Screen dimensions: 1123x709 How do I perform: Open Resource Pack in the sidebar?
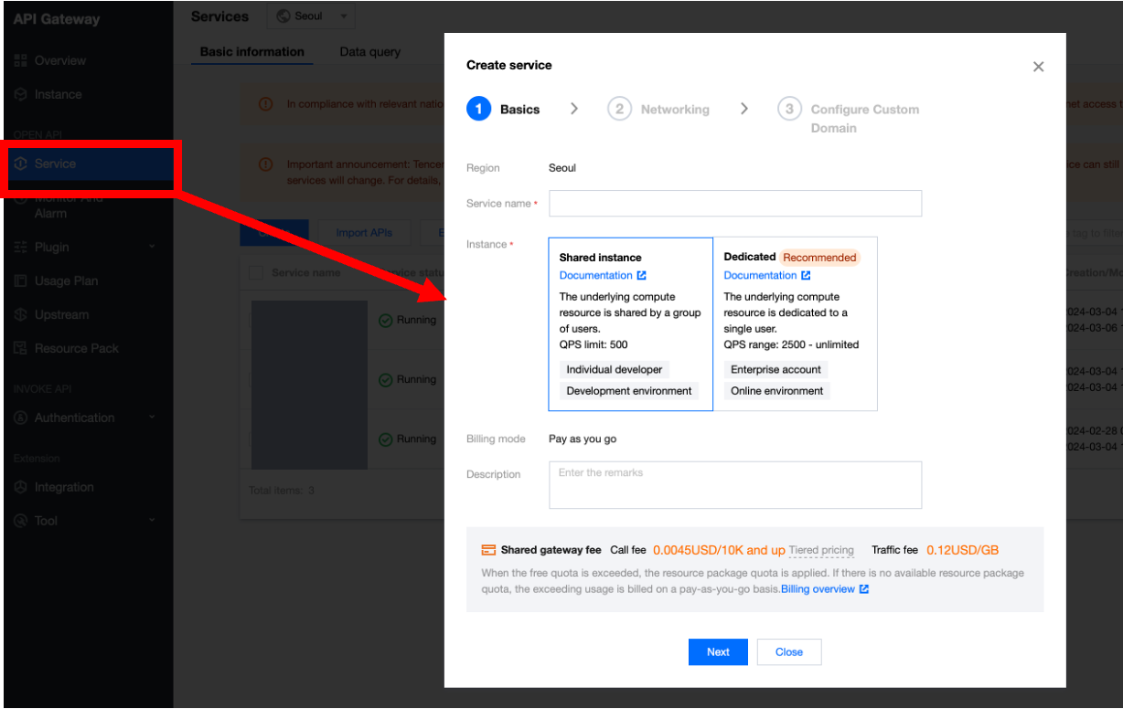(x=76, y=348)
